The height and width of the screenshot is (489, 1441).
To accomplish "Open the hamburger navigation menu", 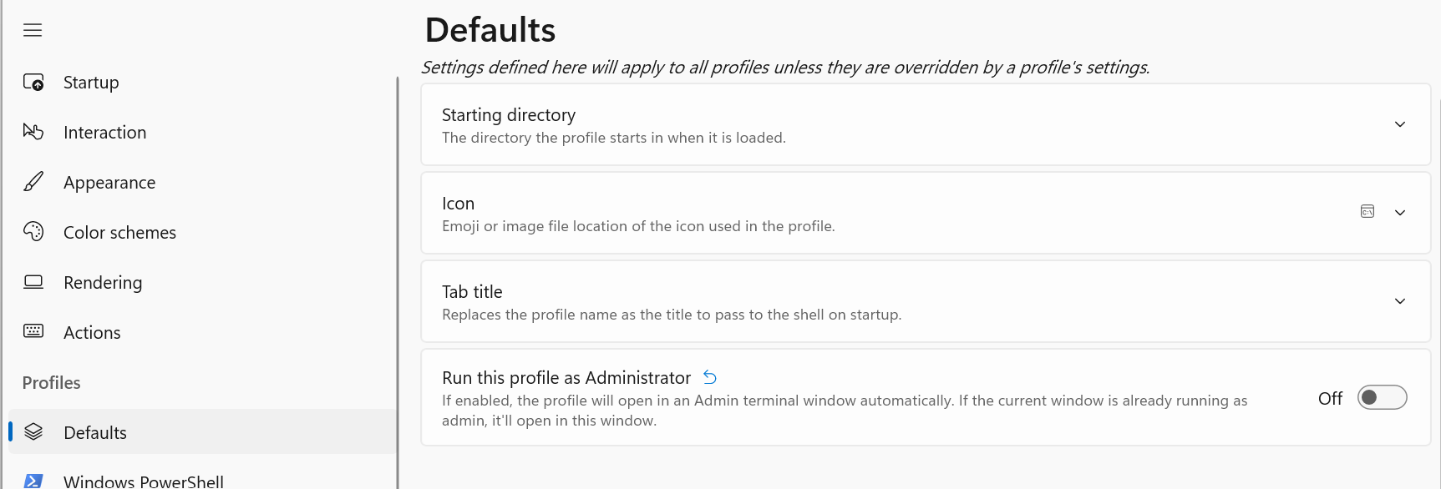I will [33, 31].
